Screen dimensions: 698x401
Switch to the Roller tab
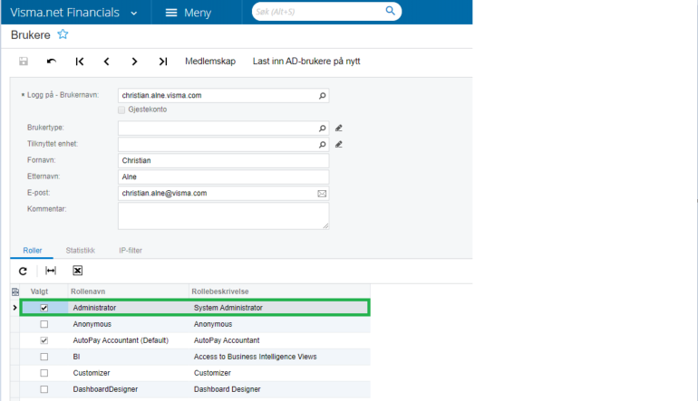[33, 251]
